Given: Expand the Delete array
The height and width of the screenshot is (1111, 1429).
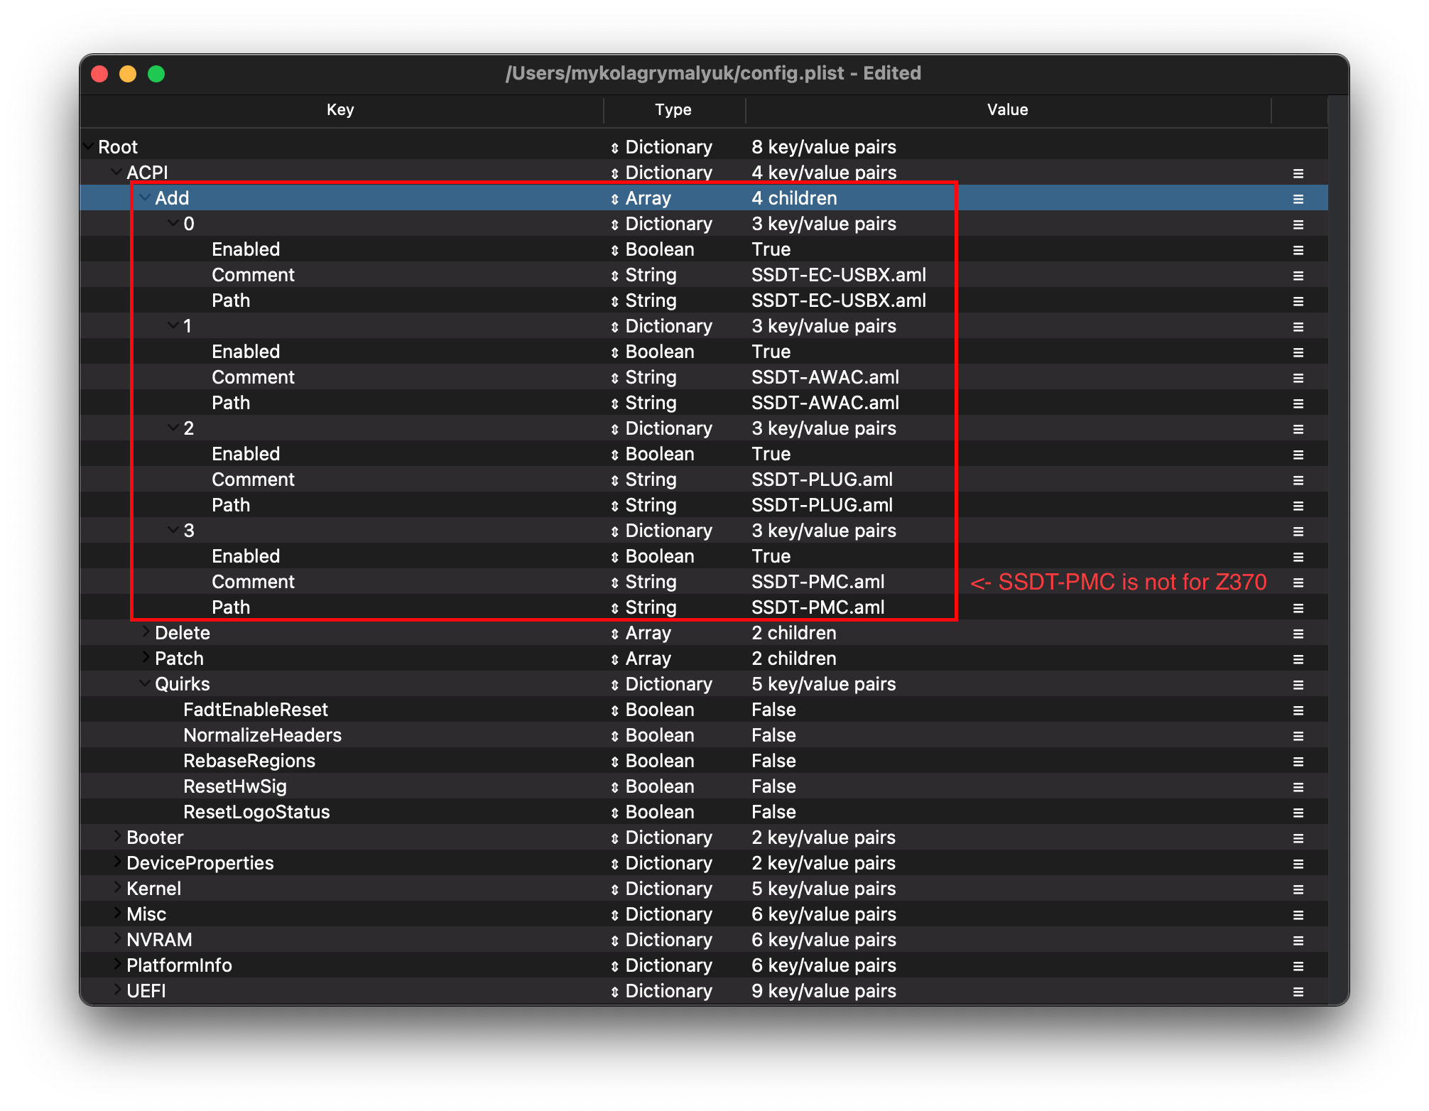Looking at the screenshot, I should click(146, 632).
